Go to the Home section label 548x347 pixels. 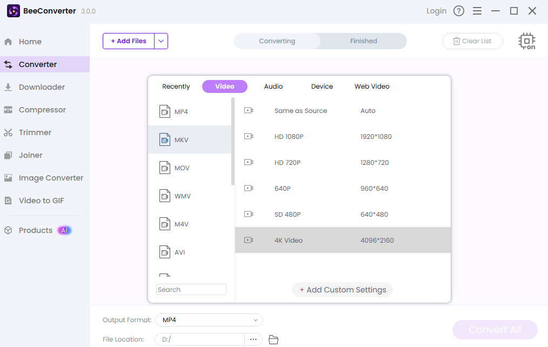pyautogui.click(x=30, y=42)
